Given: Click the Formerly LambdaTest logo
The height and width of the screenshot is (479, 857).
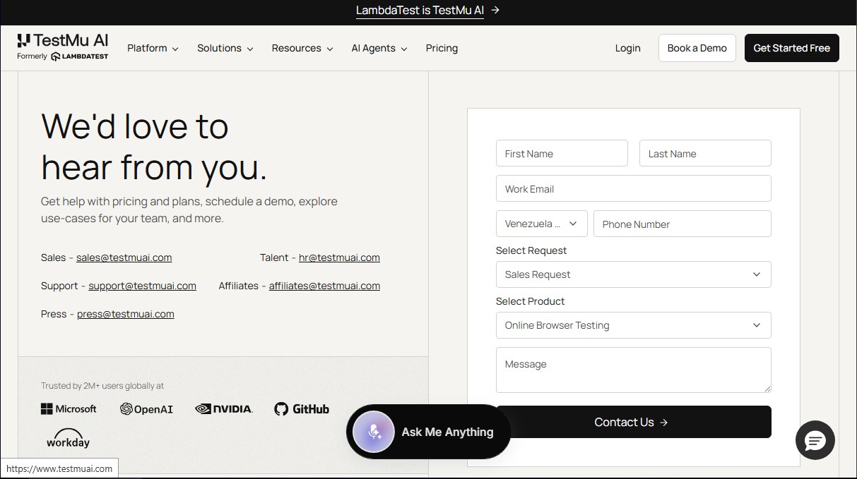Looking at the screenshot, I should tap(63, 56).
